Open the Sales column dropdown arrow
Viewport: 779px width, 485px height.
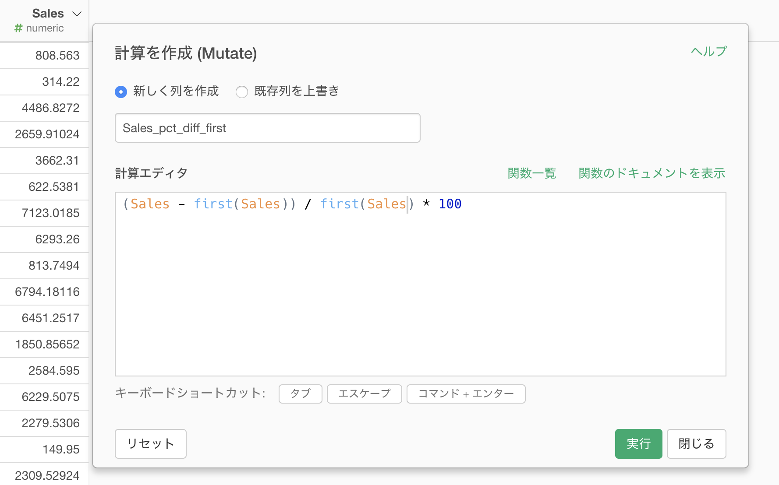pyautogui.click(x=77, y=14)
